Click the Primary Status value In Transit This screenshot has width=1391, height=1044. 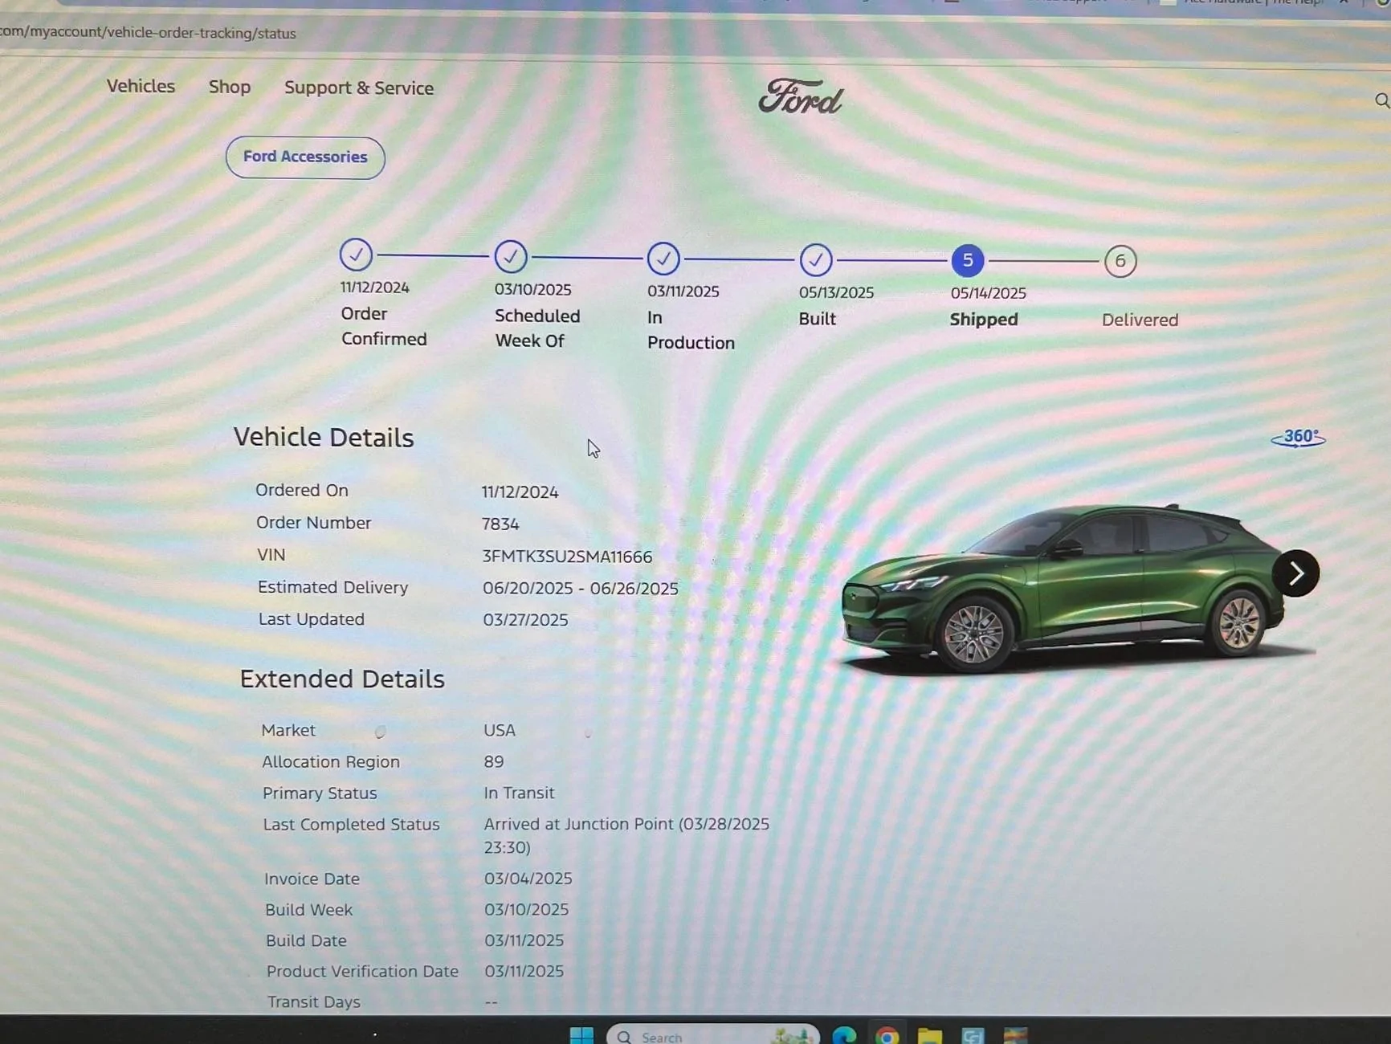[519, 793]
